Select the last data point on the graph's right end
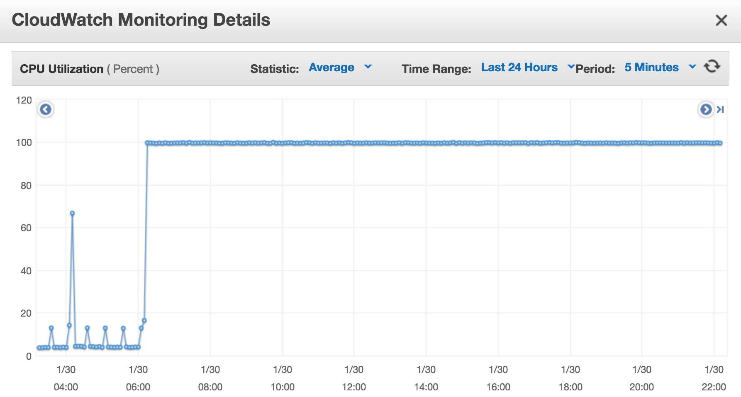This screenshot has height=397, width=741. click(720, 143)
